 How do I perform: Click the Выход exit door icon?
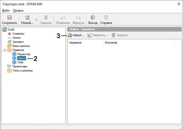pyautogui.click(x=93, y=17)
